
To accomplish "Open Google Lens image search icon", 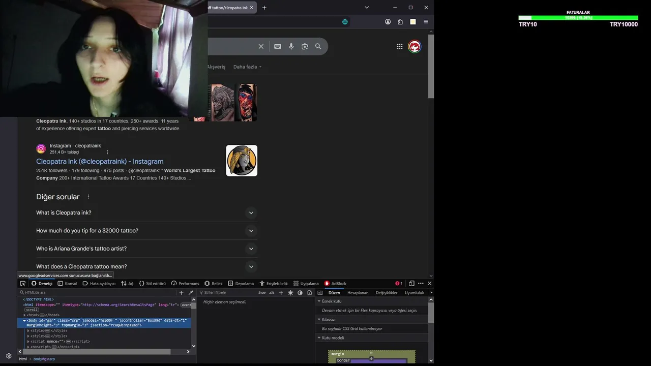I will tap(305, 46).
